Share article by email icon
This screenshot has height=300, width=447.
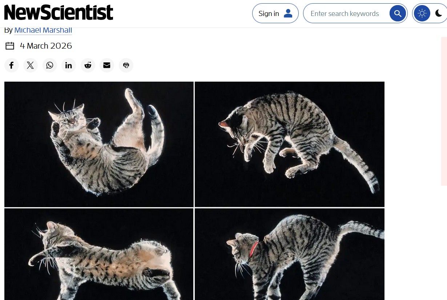point(107,65)
